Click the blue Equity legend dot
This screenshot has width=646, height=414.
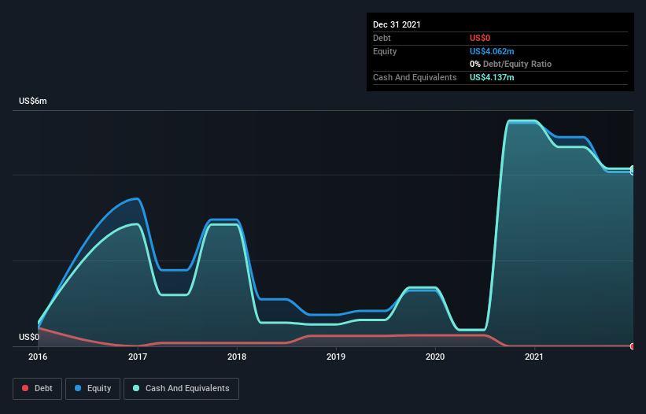pyautogui.click(x=78, y=388)
